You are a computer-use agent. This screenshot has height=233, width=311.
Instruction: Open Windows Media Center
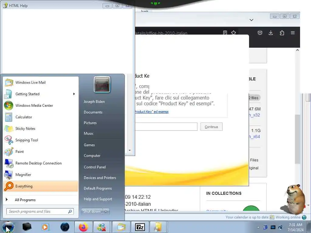[x=41, y=105]
